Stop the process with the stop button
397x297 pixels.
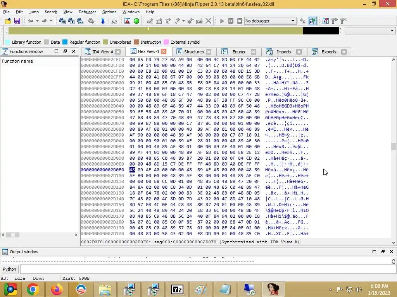click(240, 21)
